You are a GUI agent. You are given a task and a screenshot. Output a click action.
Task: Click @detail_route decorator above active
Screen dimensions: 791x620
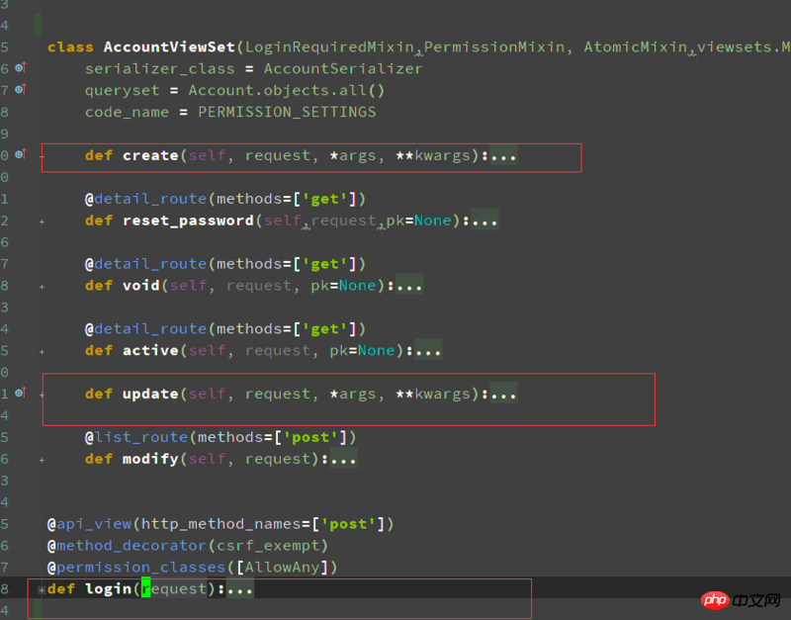145,329
